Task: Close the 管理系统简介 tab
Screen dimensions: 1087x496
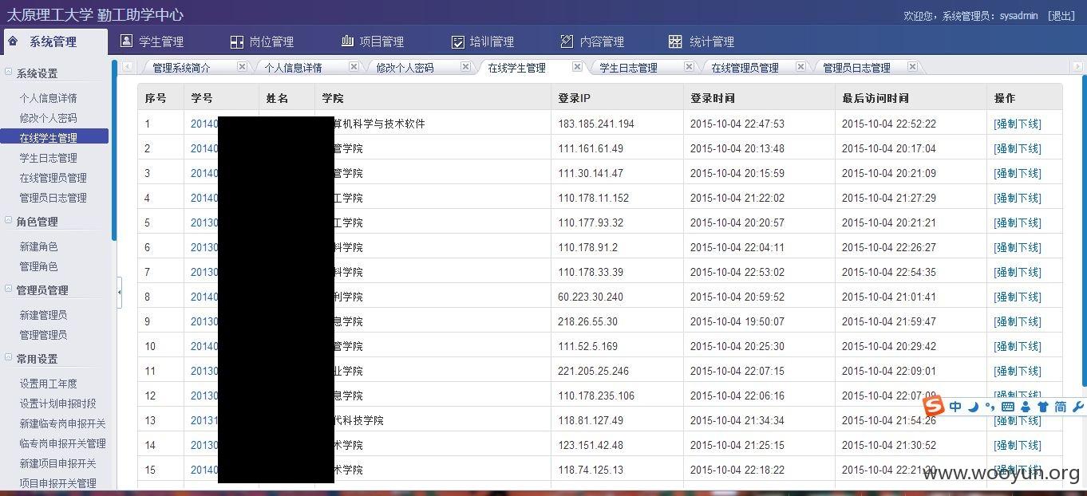Action: pyautogui.click(x=242, y=67)
